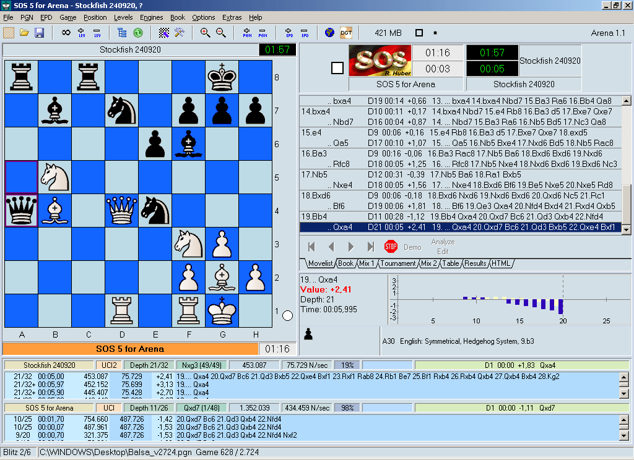Switch to the Tournament tab

point(397,263)
